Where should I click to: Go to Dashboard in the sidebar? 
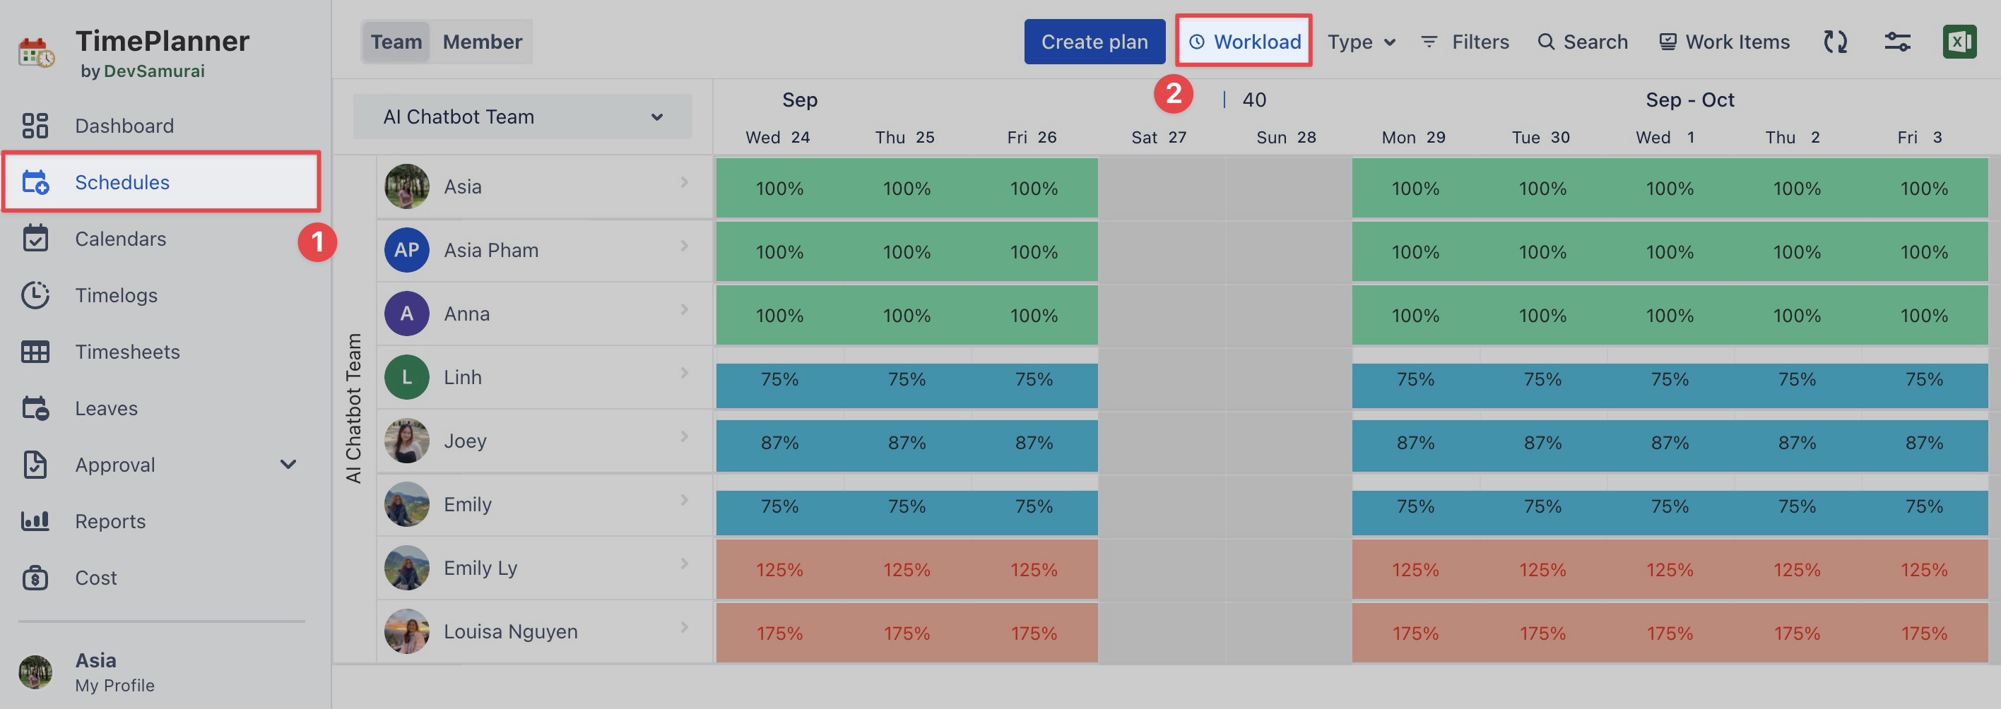click(124, 126)
